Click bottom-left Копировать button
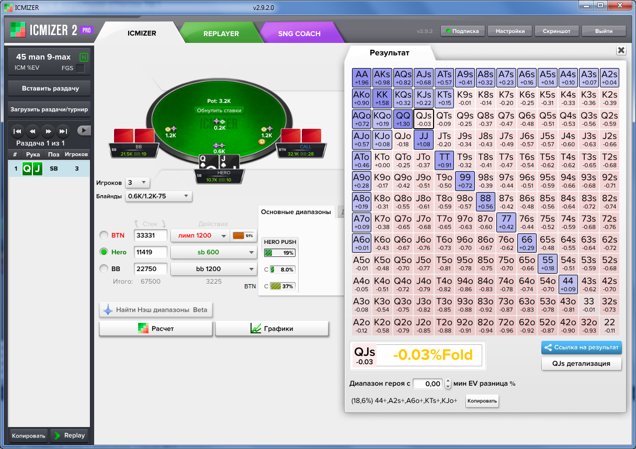 click(x=29, y=435)
